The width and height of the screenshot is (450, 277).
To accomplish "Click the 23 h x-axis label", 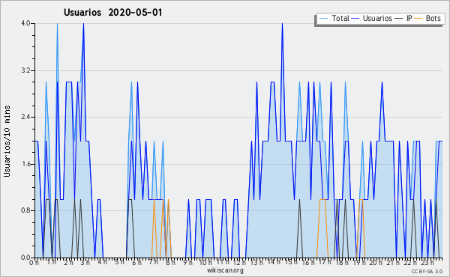I will click(x=427, y=263).
